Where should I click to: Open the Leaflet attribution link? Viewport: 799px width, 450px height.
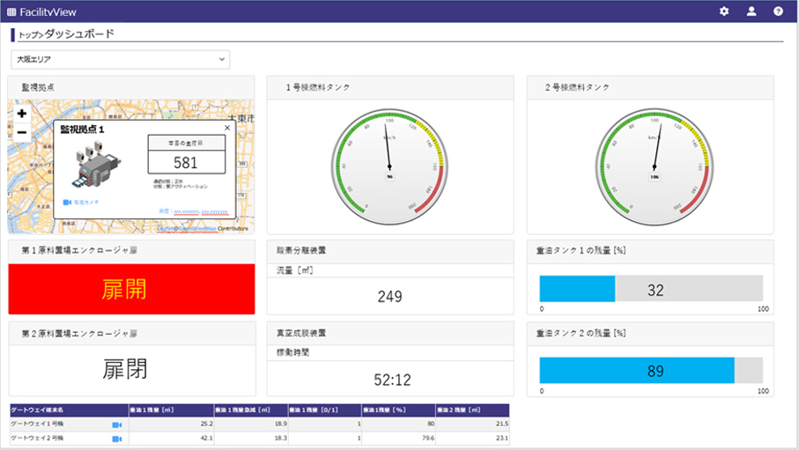(x=165, y=228)
